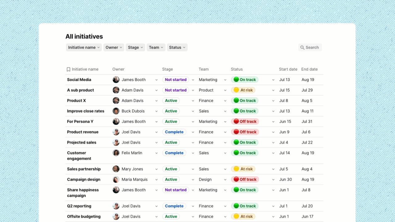Click Maria Marquis's avatar in Campaign design row

coord(116,179)
